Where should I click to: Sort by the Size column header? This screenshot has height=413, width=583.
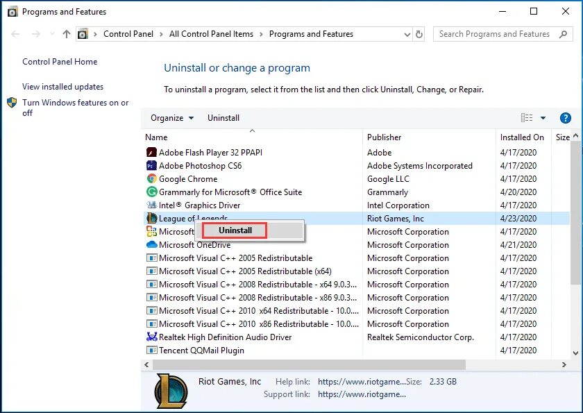click(563, 137)
